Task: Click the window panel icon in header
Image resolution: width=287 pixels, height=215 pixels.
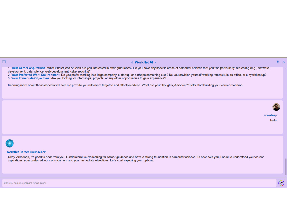Action: tap(4, 62)
